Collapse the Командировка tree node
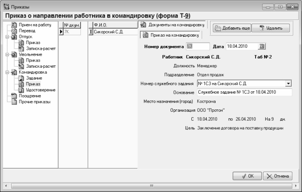 point(7,72)
